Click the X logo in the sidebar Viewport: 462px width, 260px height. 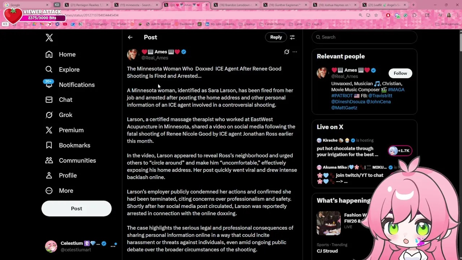(x=49, y=38)
